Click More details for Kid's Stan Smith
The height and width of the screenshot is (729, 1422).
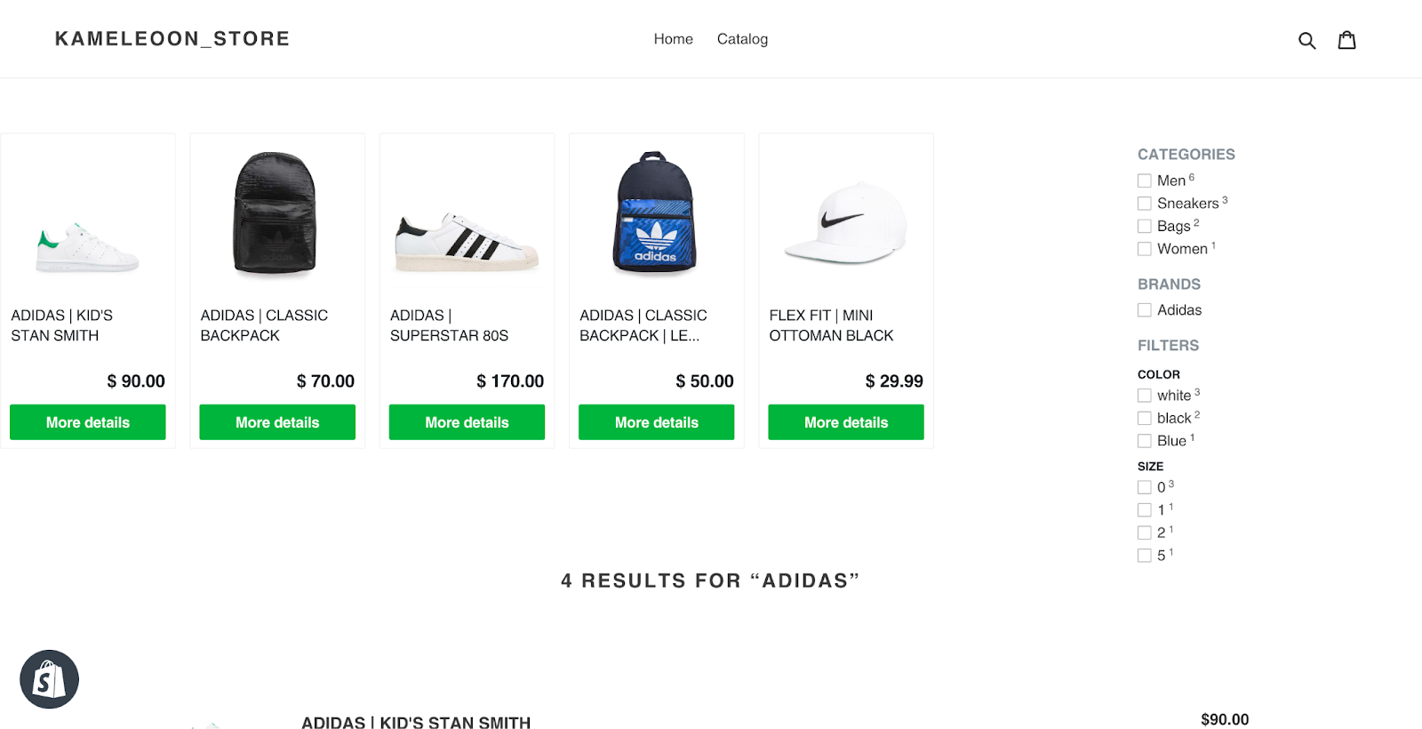click(88, 422)
